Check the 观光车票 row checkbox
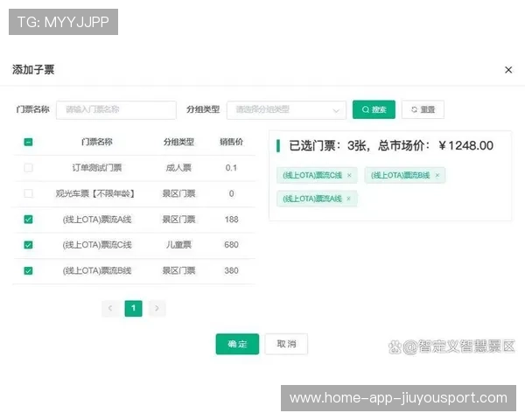525x420 pixels. pos(29,193)
